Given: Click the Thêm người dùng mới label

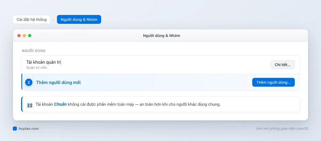Looking at the screenshot, I should pos(58,83).
